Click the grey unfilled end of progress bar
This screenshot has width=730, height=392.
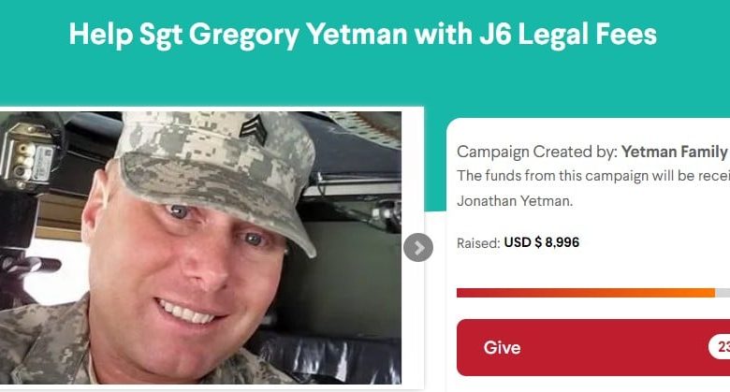coord(723,293)
